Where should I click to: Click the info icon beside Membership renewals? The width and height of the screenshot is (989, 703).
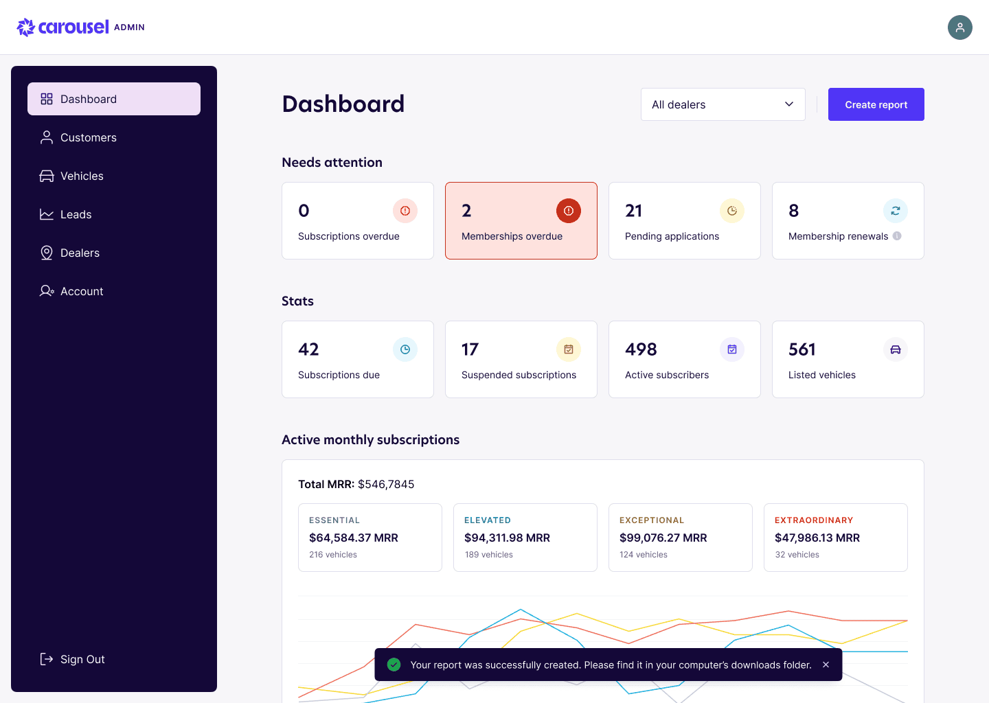coord(897,236)
